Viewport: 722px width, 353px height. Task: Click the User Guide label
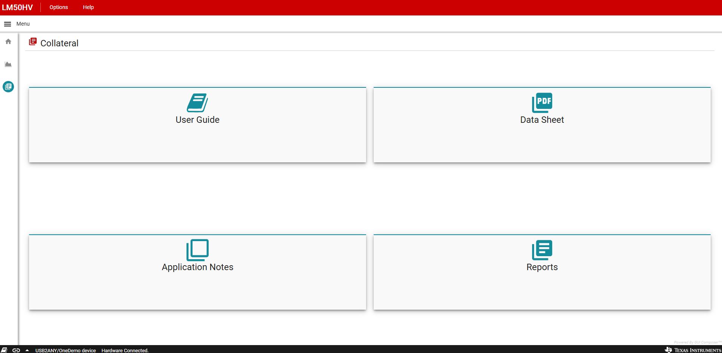tap(197, 120)
